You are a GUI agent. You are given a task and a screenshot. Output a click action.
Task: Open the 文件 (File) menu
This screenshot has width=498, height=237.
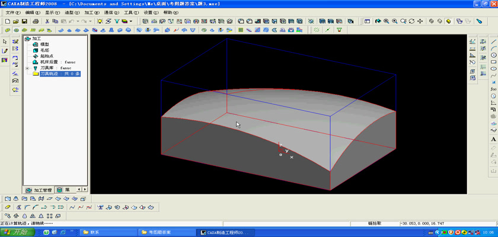click(x=13, y=12)
